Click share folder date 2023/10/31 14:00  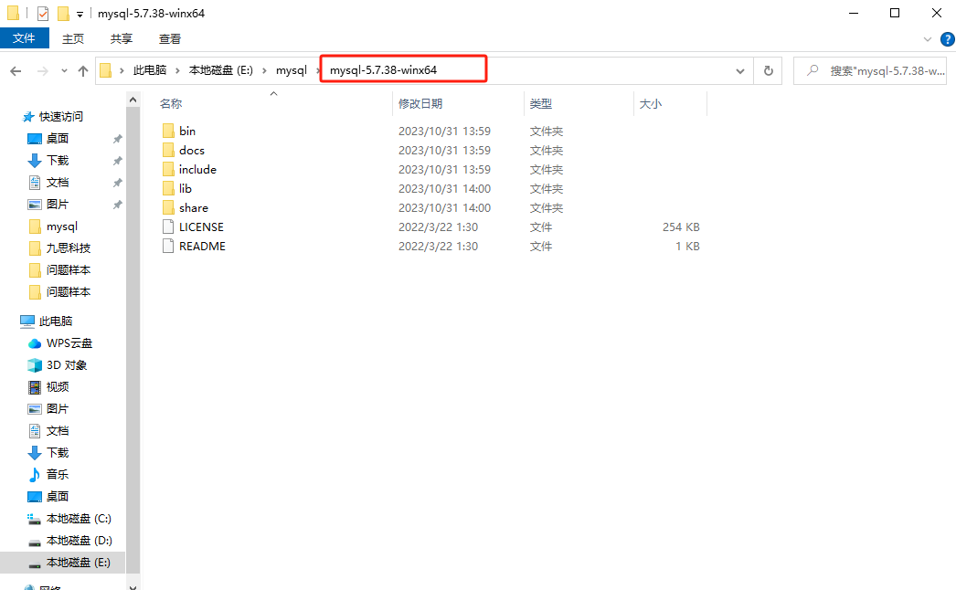click(x=444, y=208)
